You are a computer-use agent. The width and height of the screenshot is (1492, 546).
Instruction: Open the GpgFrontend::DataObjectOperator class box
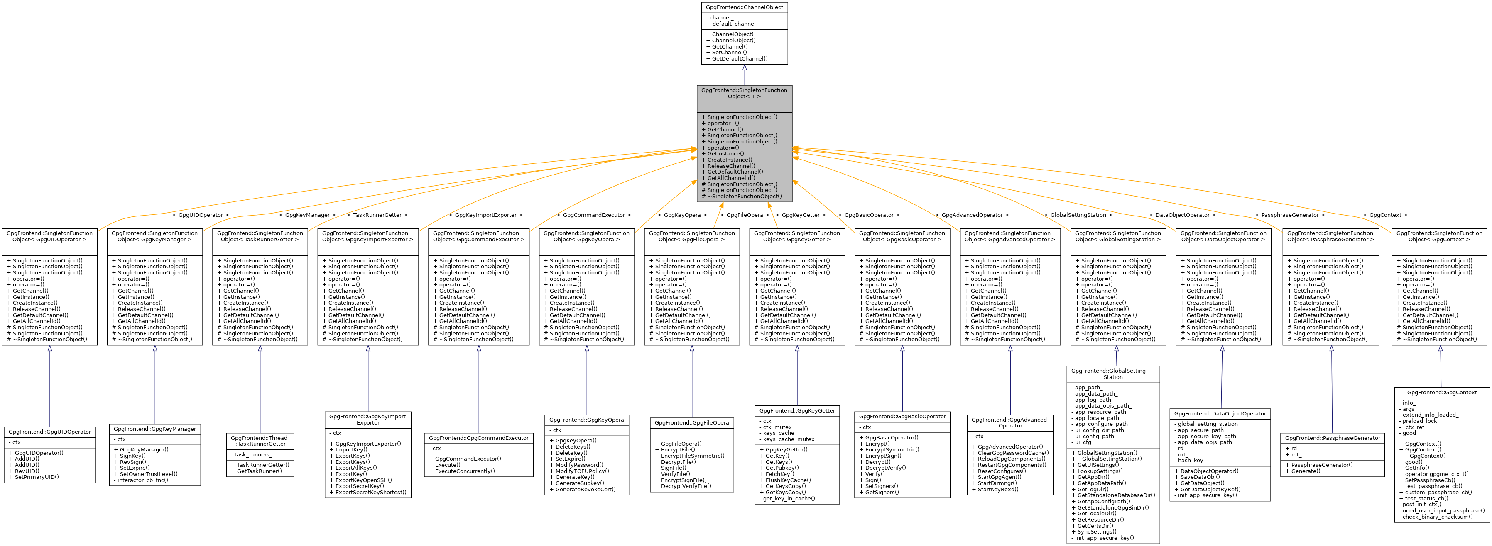click(1220, 455)
